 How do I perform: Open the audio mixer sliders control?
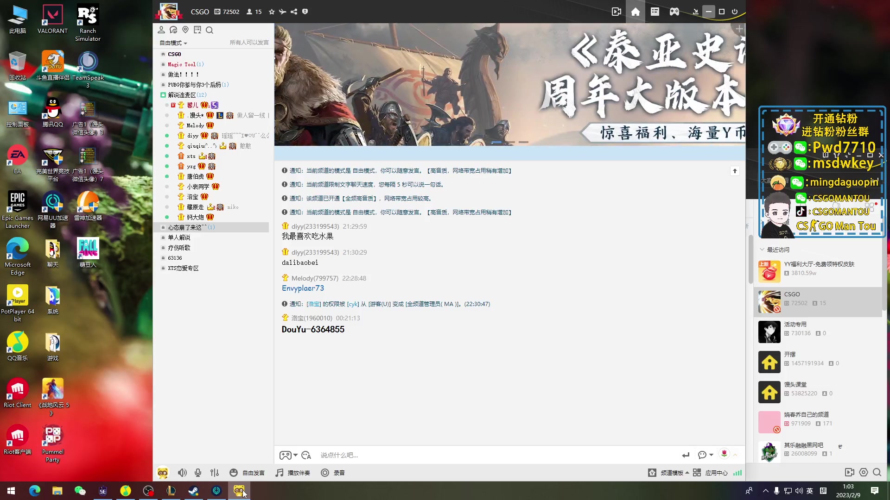(214, 473)
